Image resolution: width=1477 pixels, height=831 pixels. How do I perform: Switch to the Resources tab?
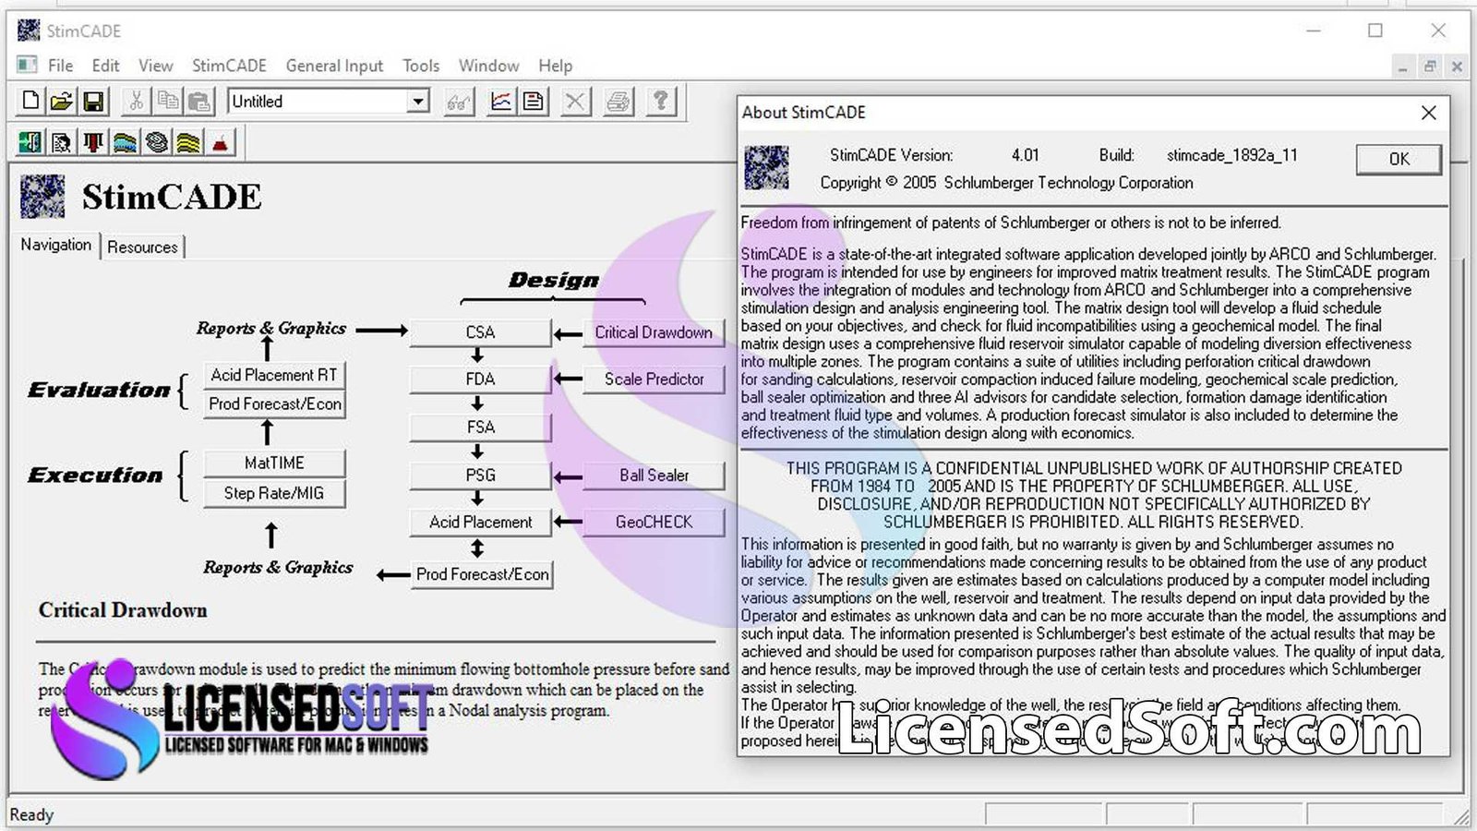point(142,247)
